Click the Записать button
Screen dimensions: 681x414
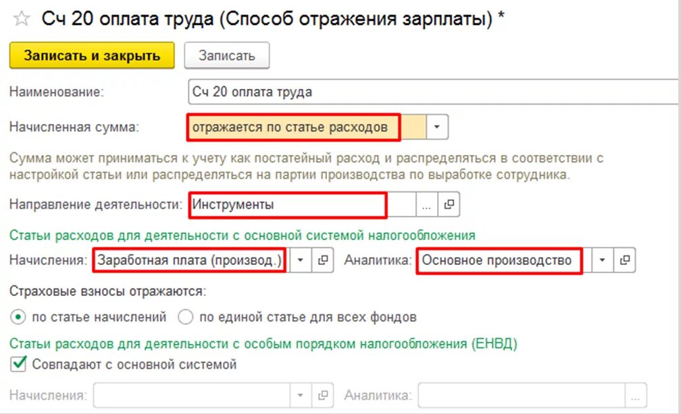pos(227,55)
